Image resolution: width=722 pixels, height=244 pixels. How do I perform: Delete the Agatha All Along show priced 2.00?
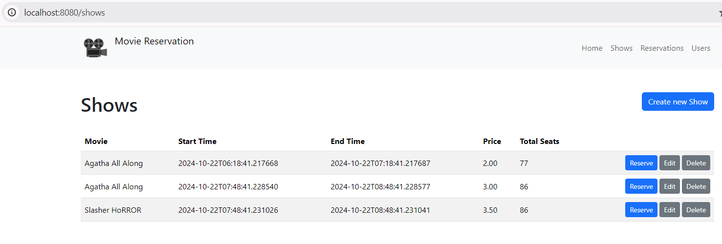pos(696,163)
